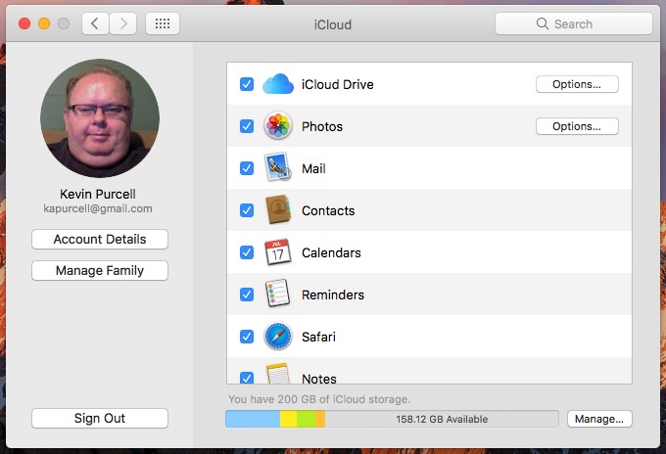
Task: Close the window with red button
Action: click(x=24, y=23)
